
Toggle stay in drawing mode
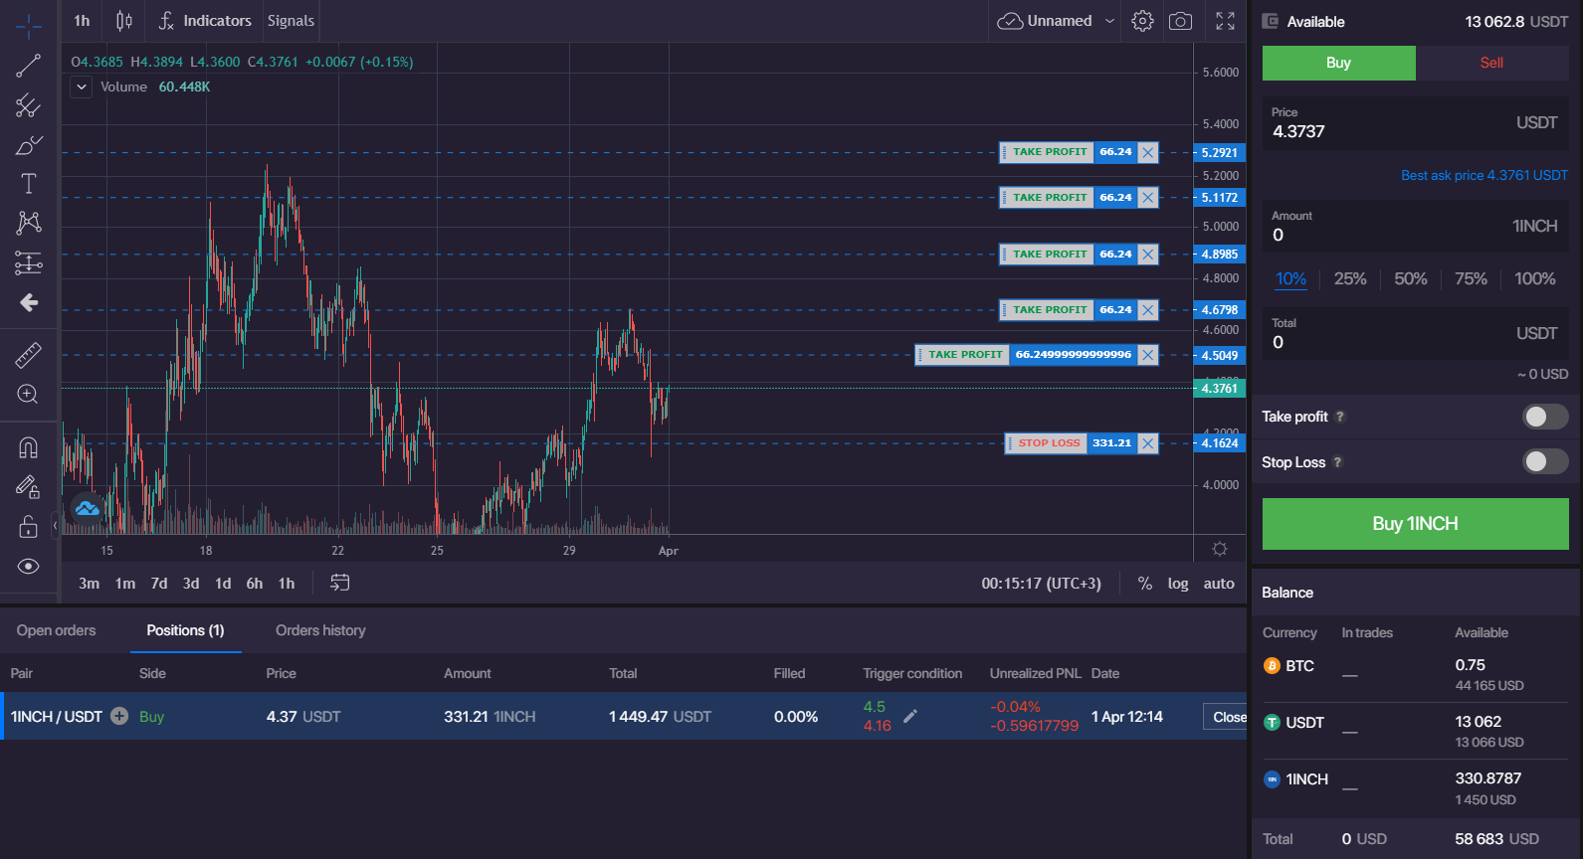tap(29, 486)
